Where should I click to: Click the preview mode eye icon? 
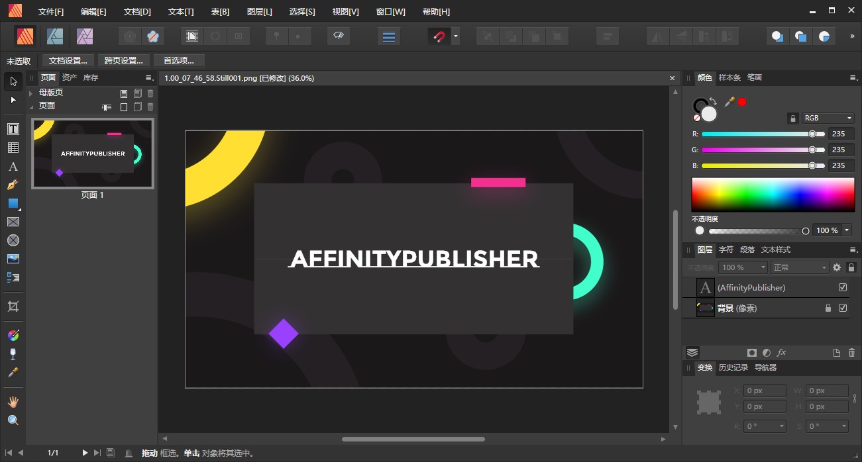[339, 36]
